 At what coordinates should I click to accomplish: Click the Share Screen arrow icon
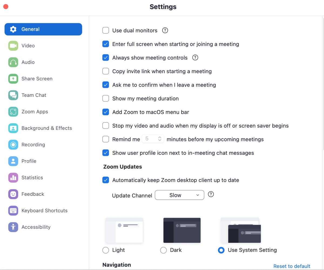(13, 79)
